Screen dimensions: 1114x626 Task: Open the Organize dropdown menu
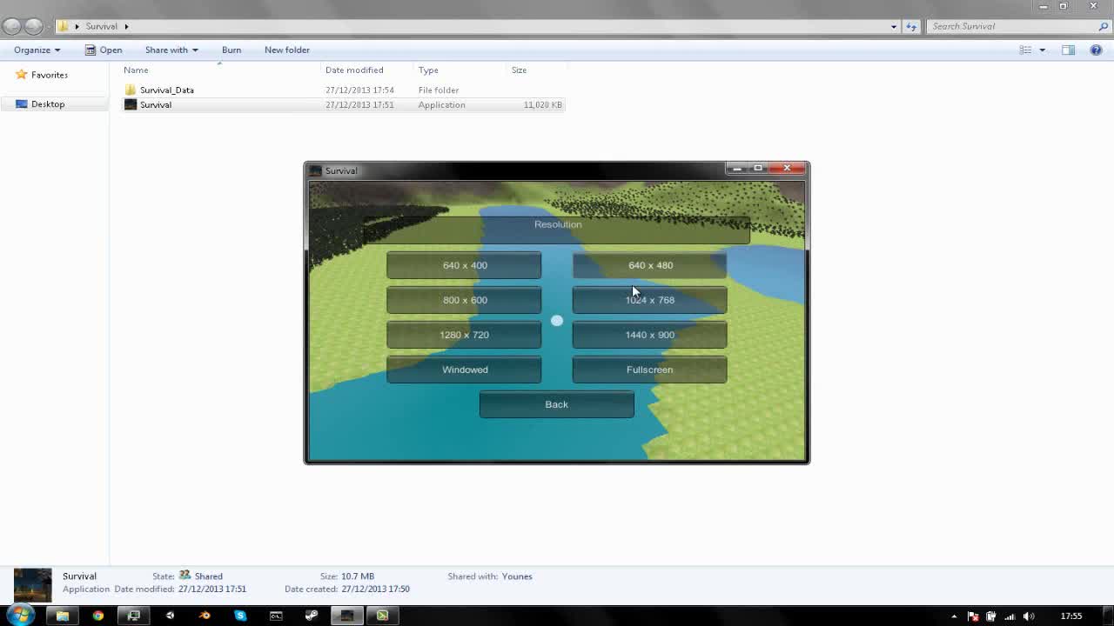37,50
